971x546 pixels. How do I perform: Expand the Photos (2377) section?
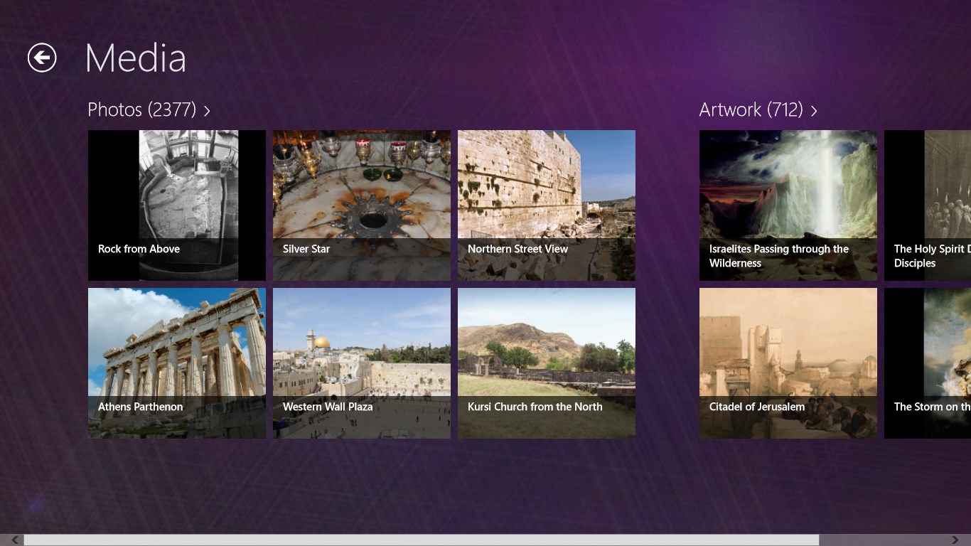[x=149, y=109]
